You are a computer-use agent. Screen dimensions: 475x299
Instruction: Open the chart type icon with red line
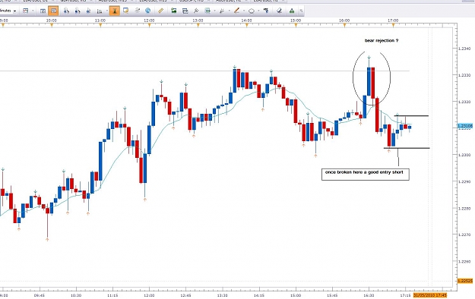pos(25,11)
